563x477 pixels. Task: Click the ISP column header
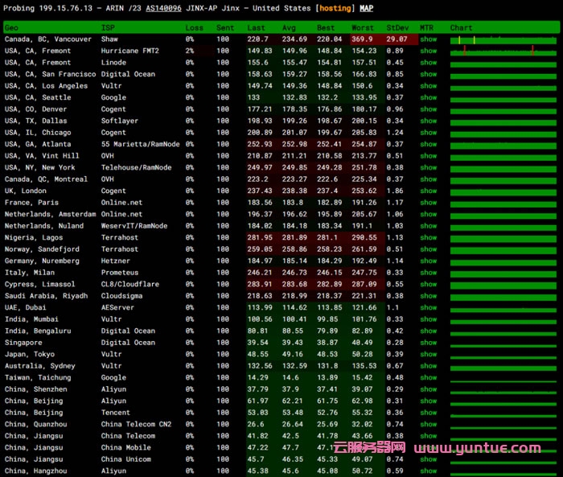click(x=107, y=28)
